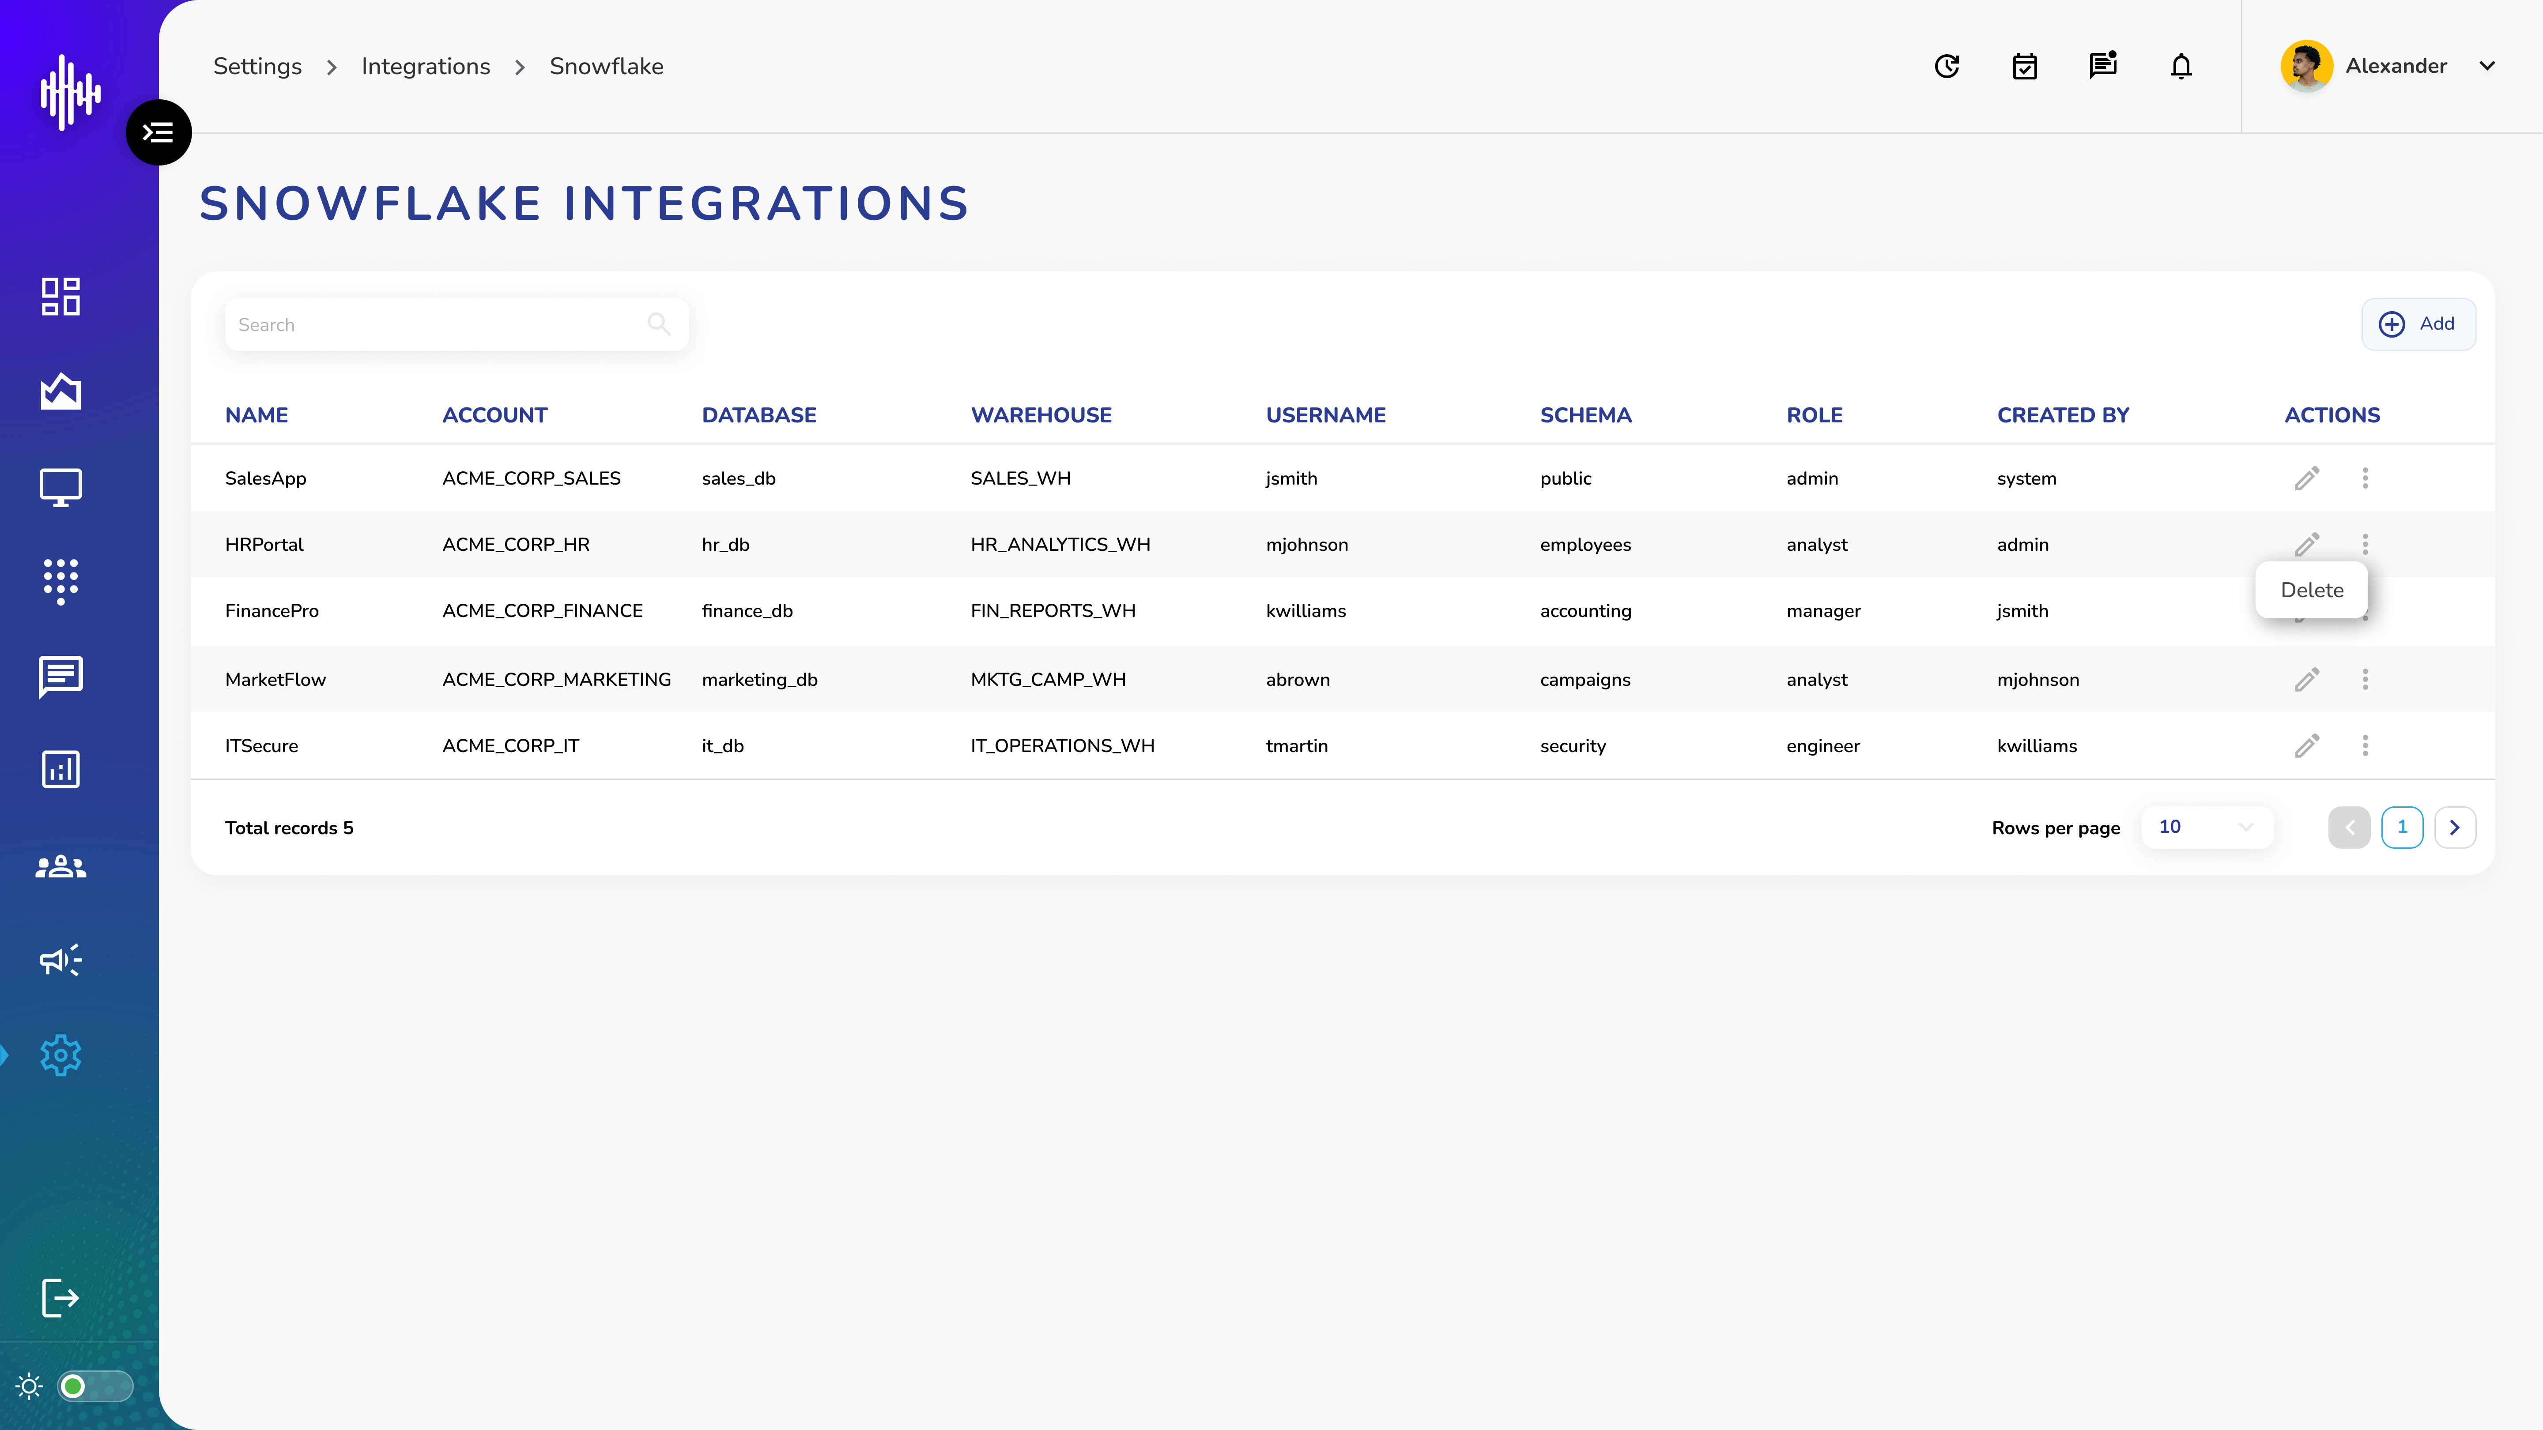Click the Search input field

pos(456,325)
